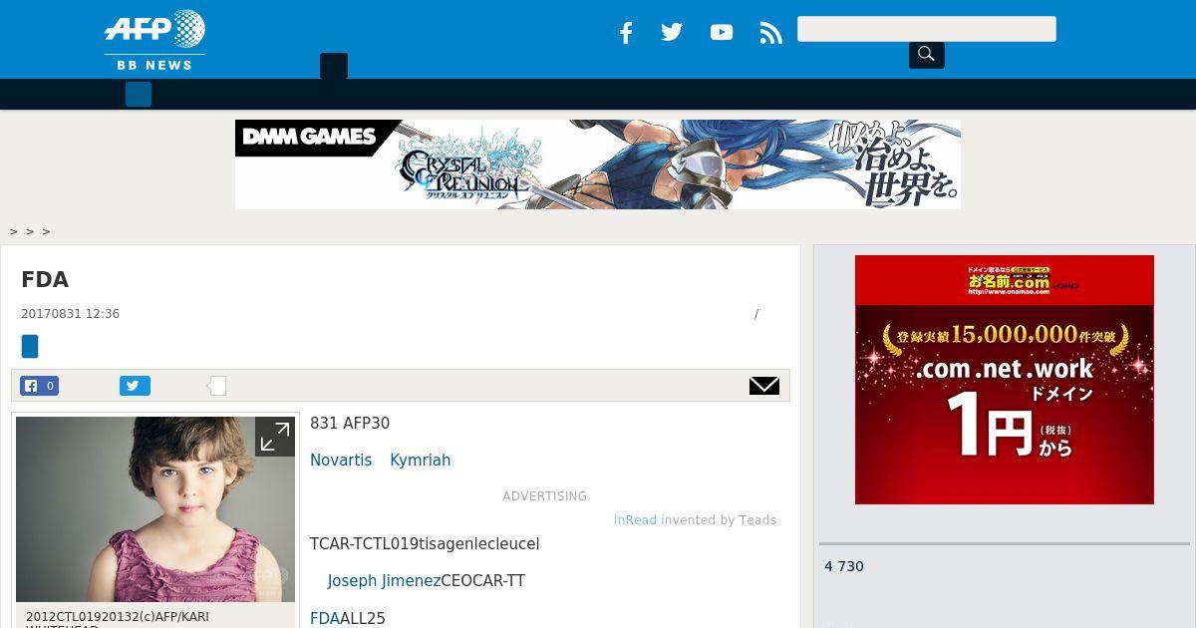This screenshot has width=1196, height=628.
Task: Focus the header search input field
Action: 926,29
